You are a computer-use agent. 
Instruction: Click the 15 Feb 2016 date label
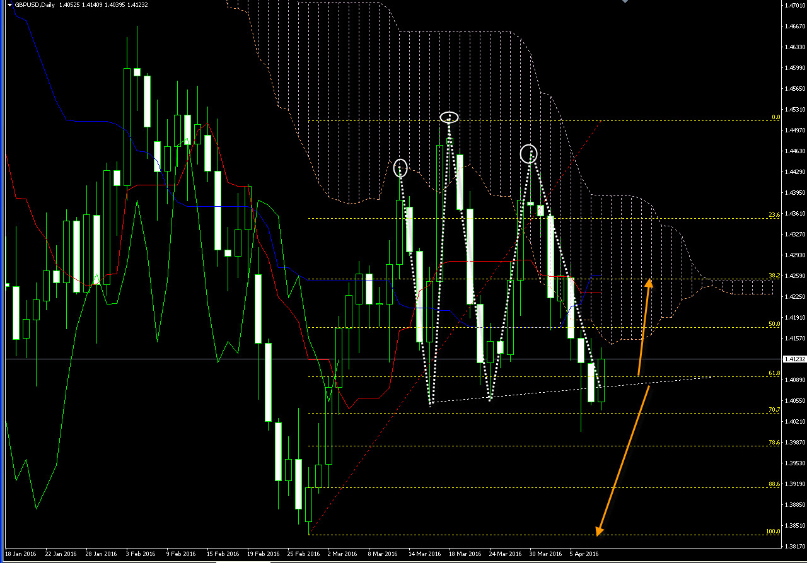coord(222,554)
